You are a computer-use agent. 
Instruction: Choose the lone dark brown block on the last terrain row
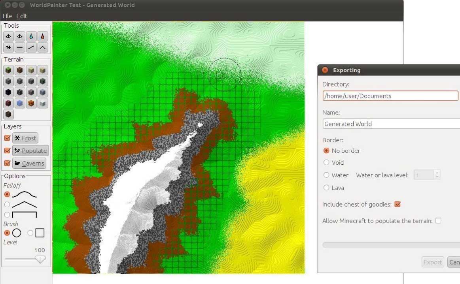[x=8, y=114]
